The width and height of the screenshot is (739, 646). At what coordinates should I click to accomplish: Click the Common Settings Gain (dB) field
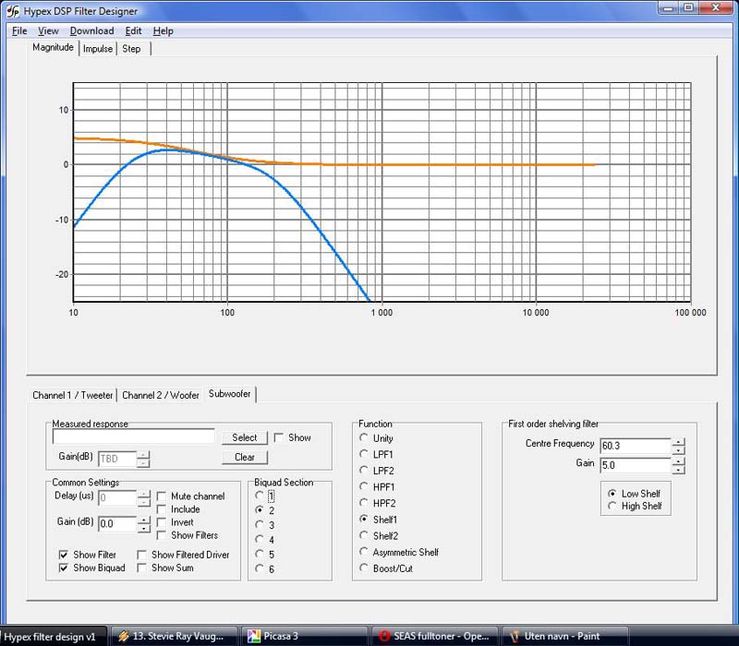pyautogui.click(x=117, y=524)
